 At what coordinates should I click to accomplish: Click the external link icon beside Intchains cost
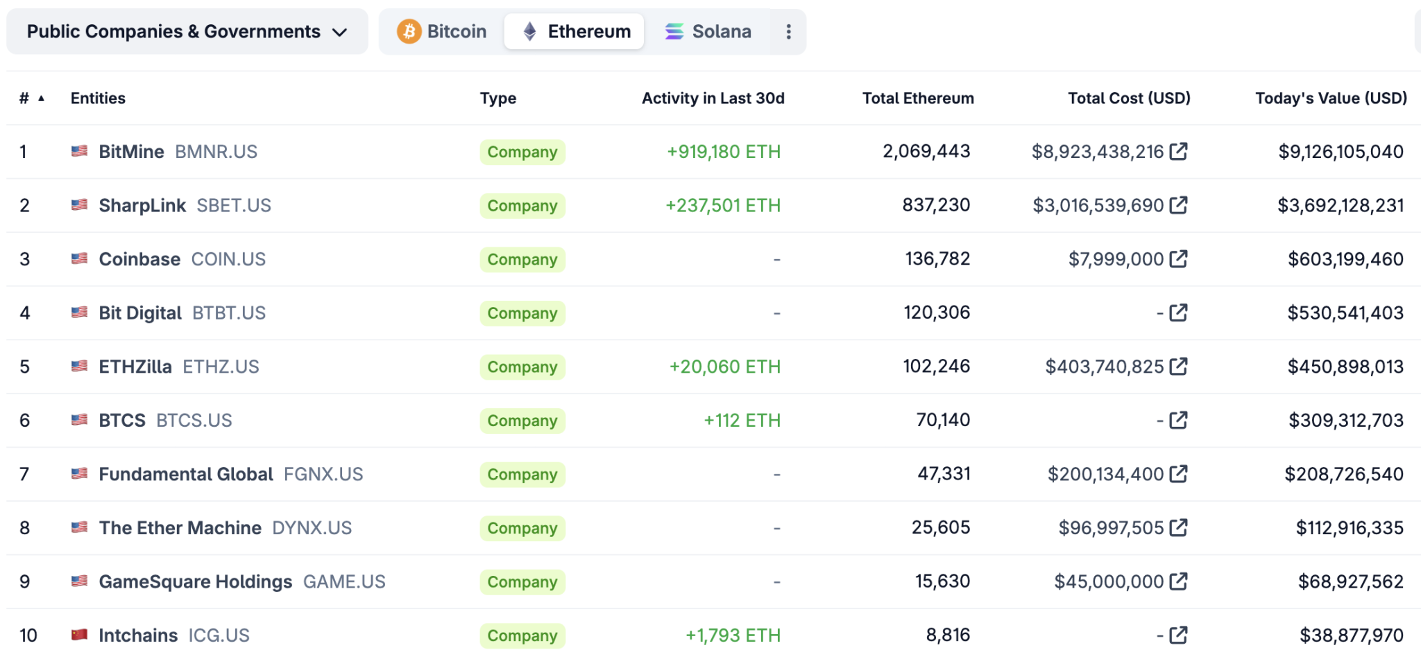tap(1177, 634)
